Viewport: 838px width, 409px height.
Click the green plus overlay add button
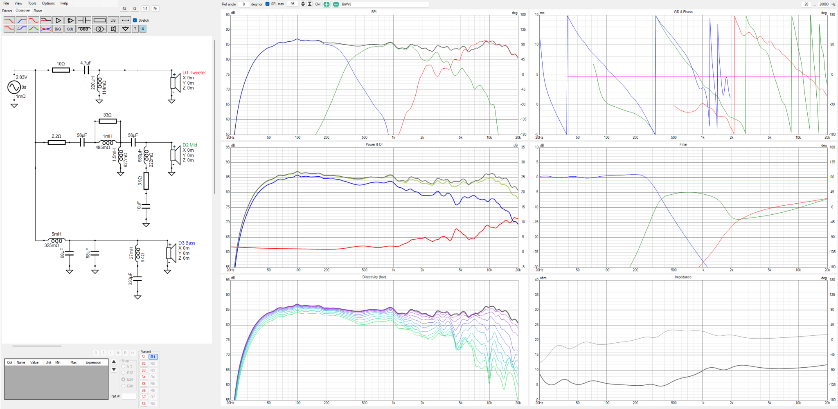(327, 4)
